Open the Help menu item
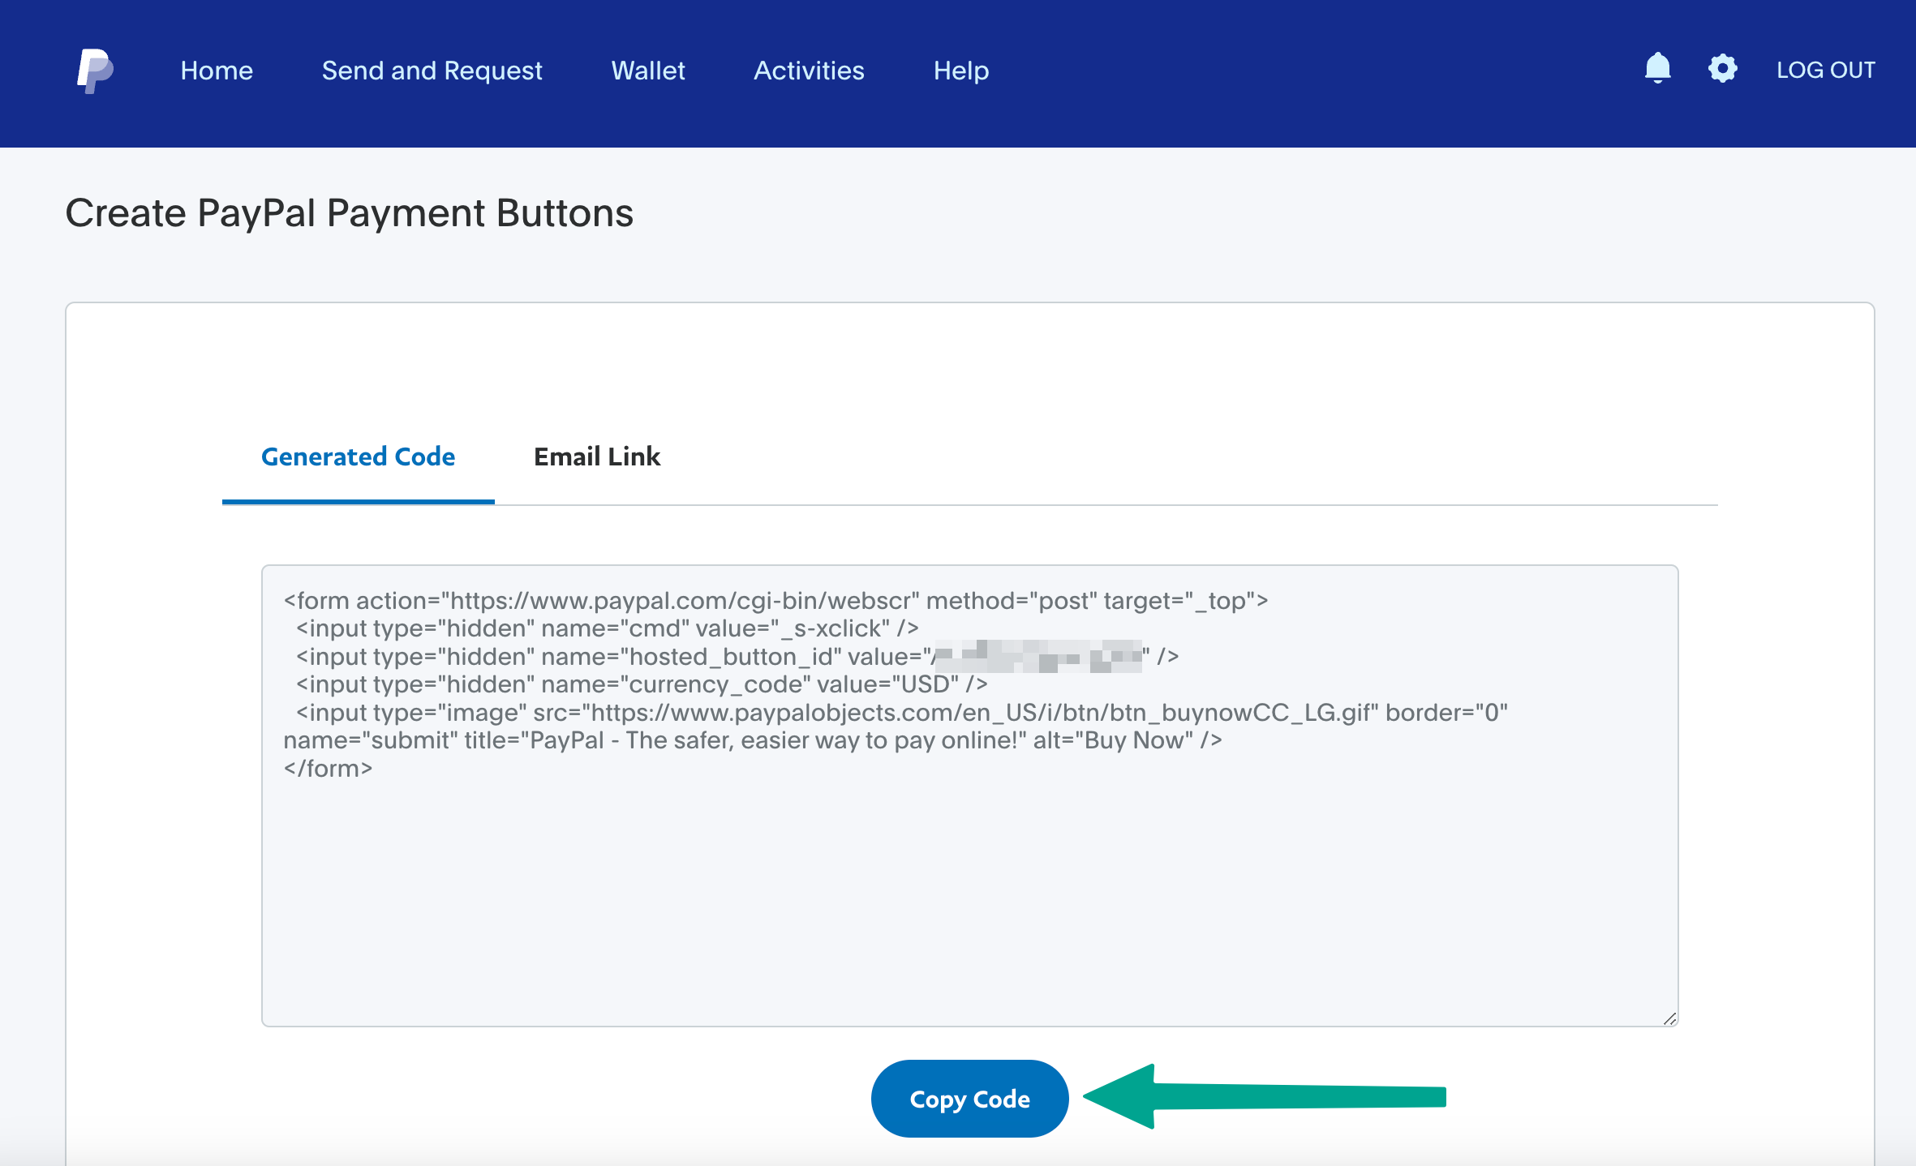Viewport: 1916px width, 1166px height. point(960,71)
